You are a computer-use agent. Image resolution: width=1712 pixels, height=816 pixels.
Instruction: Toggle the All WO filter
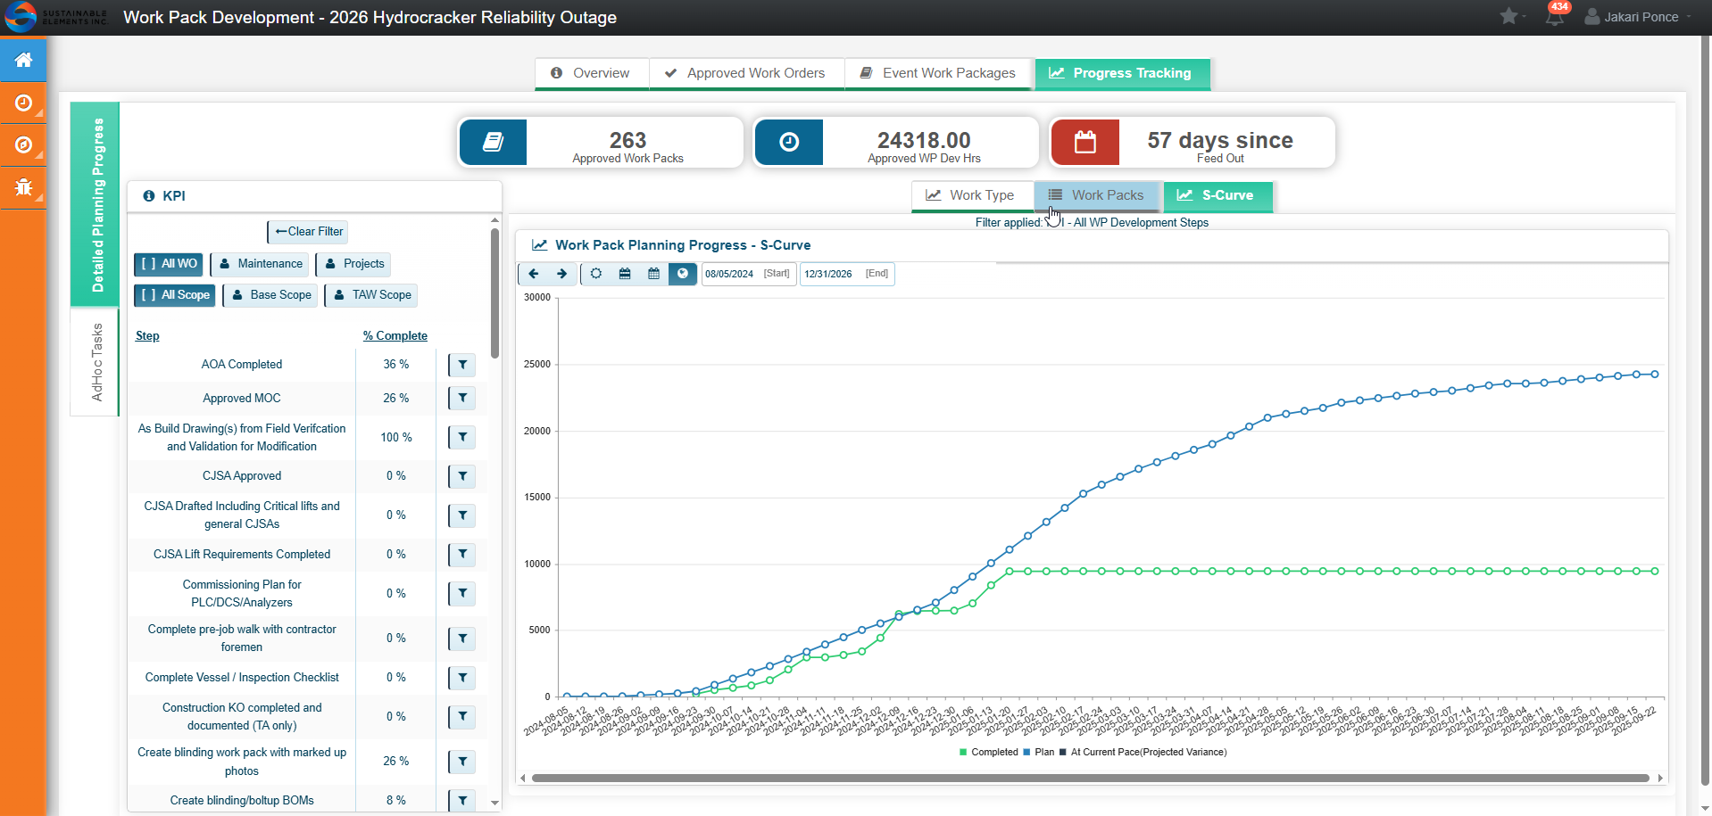coord(169,264)
